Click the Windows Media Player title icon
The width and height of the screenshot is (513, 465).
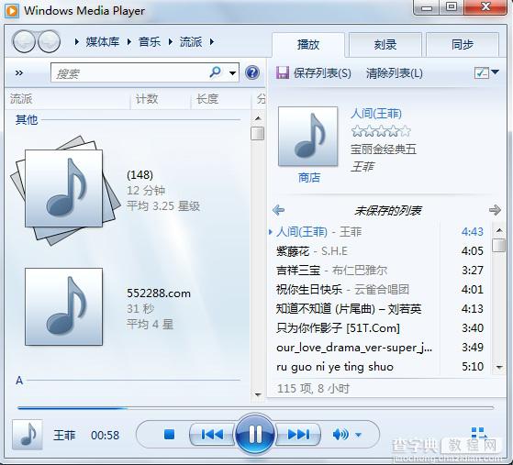pyautogui.click(x=12, y=11)
